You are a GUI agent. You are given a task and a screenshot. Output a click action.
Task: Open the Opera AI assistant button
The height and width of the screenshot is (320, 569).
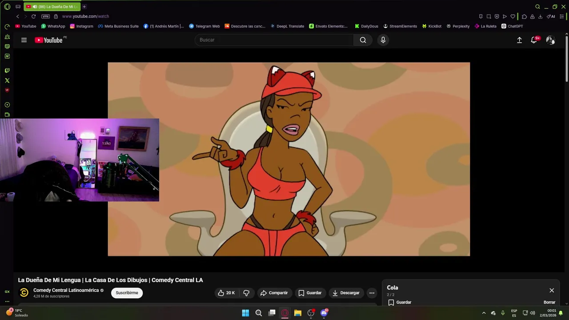click(551, 16)
